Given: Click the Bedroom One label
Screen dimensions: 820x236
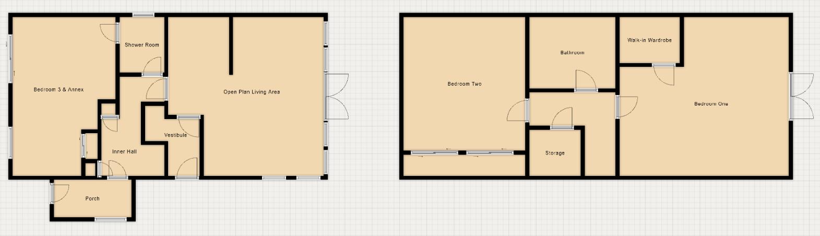Looking at the screenshot, I should (711, 104).
